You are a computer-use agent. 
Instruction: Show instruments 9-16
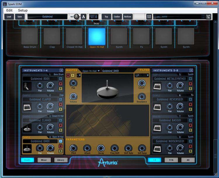pyautogui.click(x=171, y=160)
